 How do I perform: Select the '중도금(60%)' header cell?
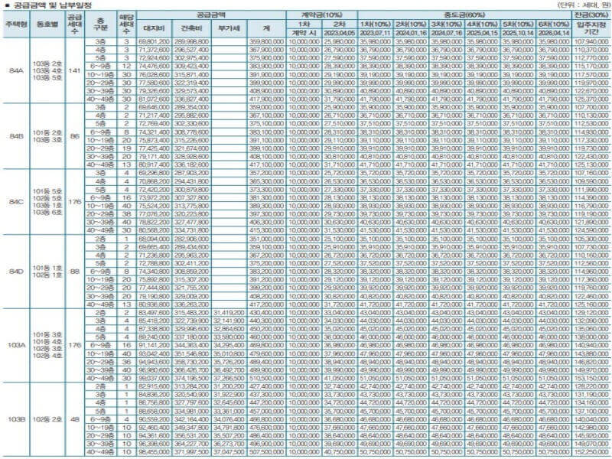464,15
